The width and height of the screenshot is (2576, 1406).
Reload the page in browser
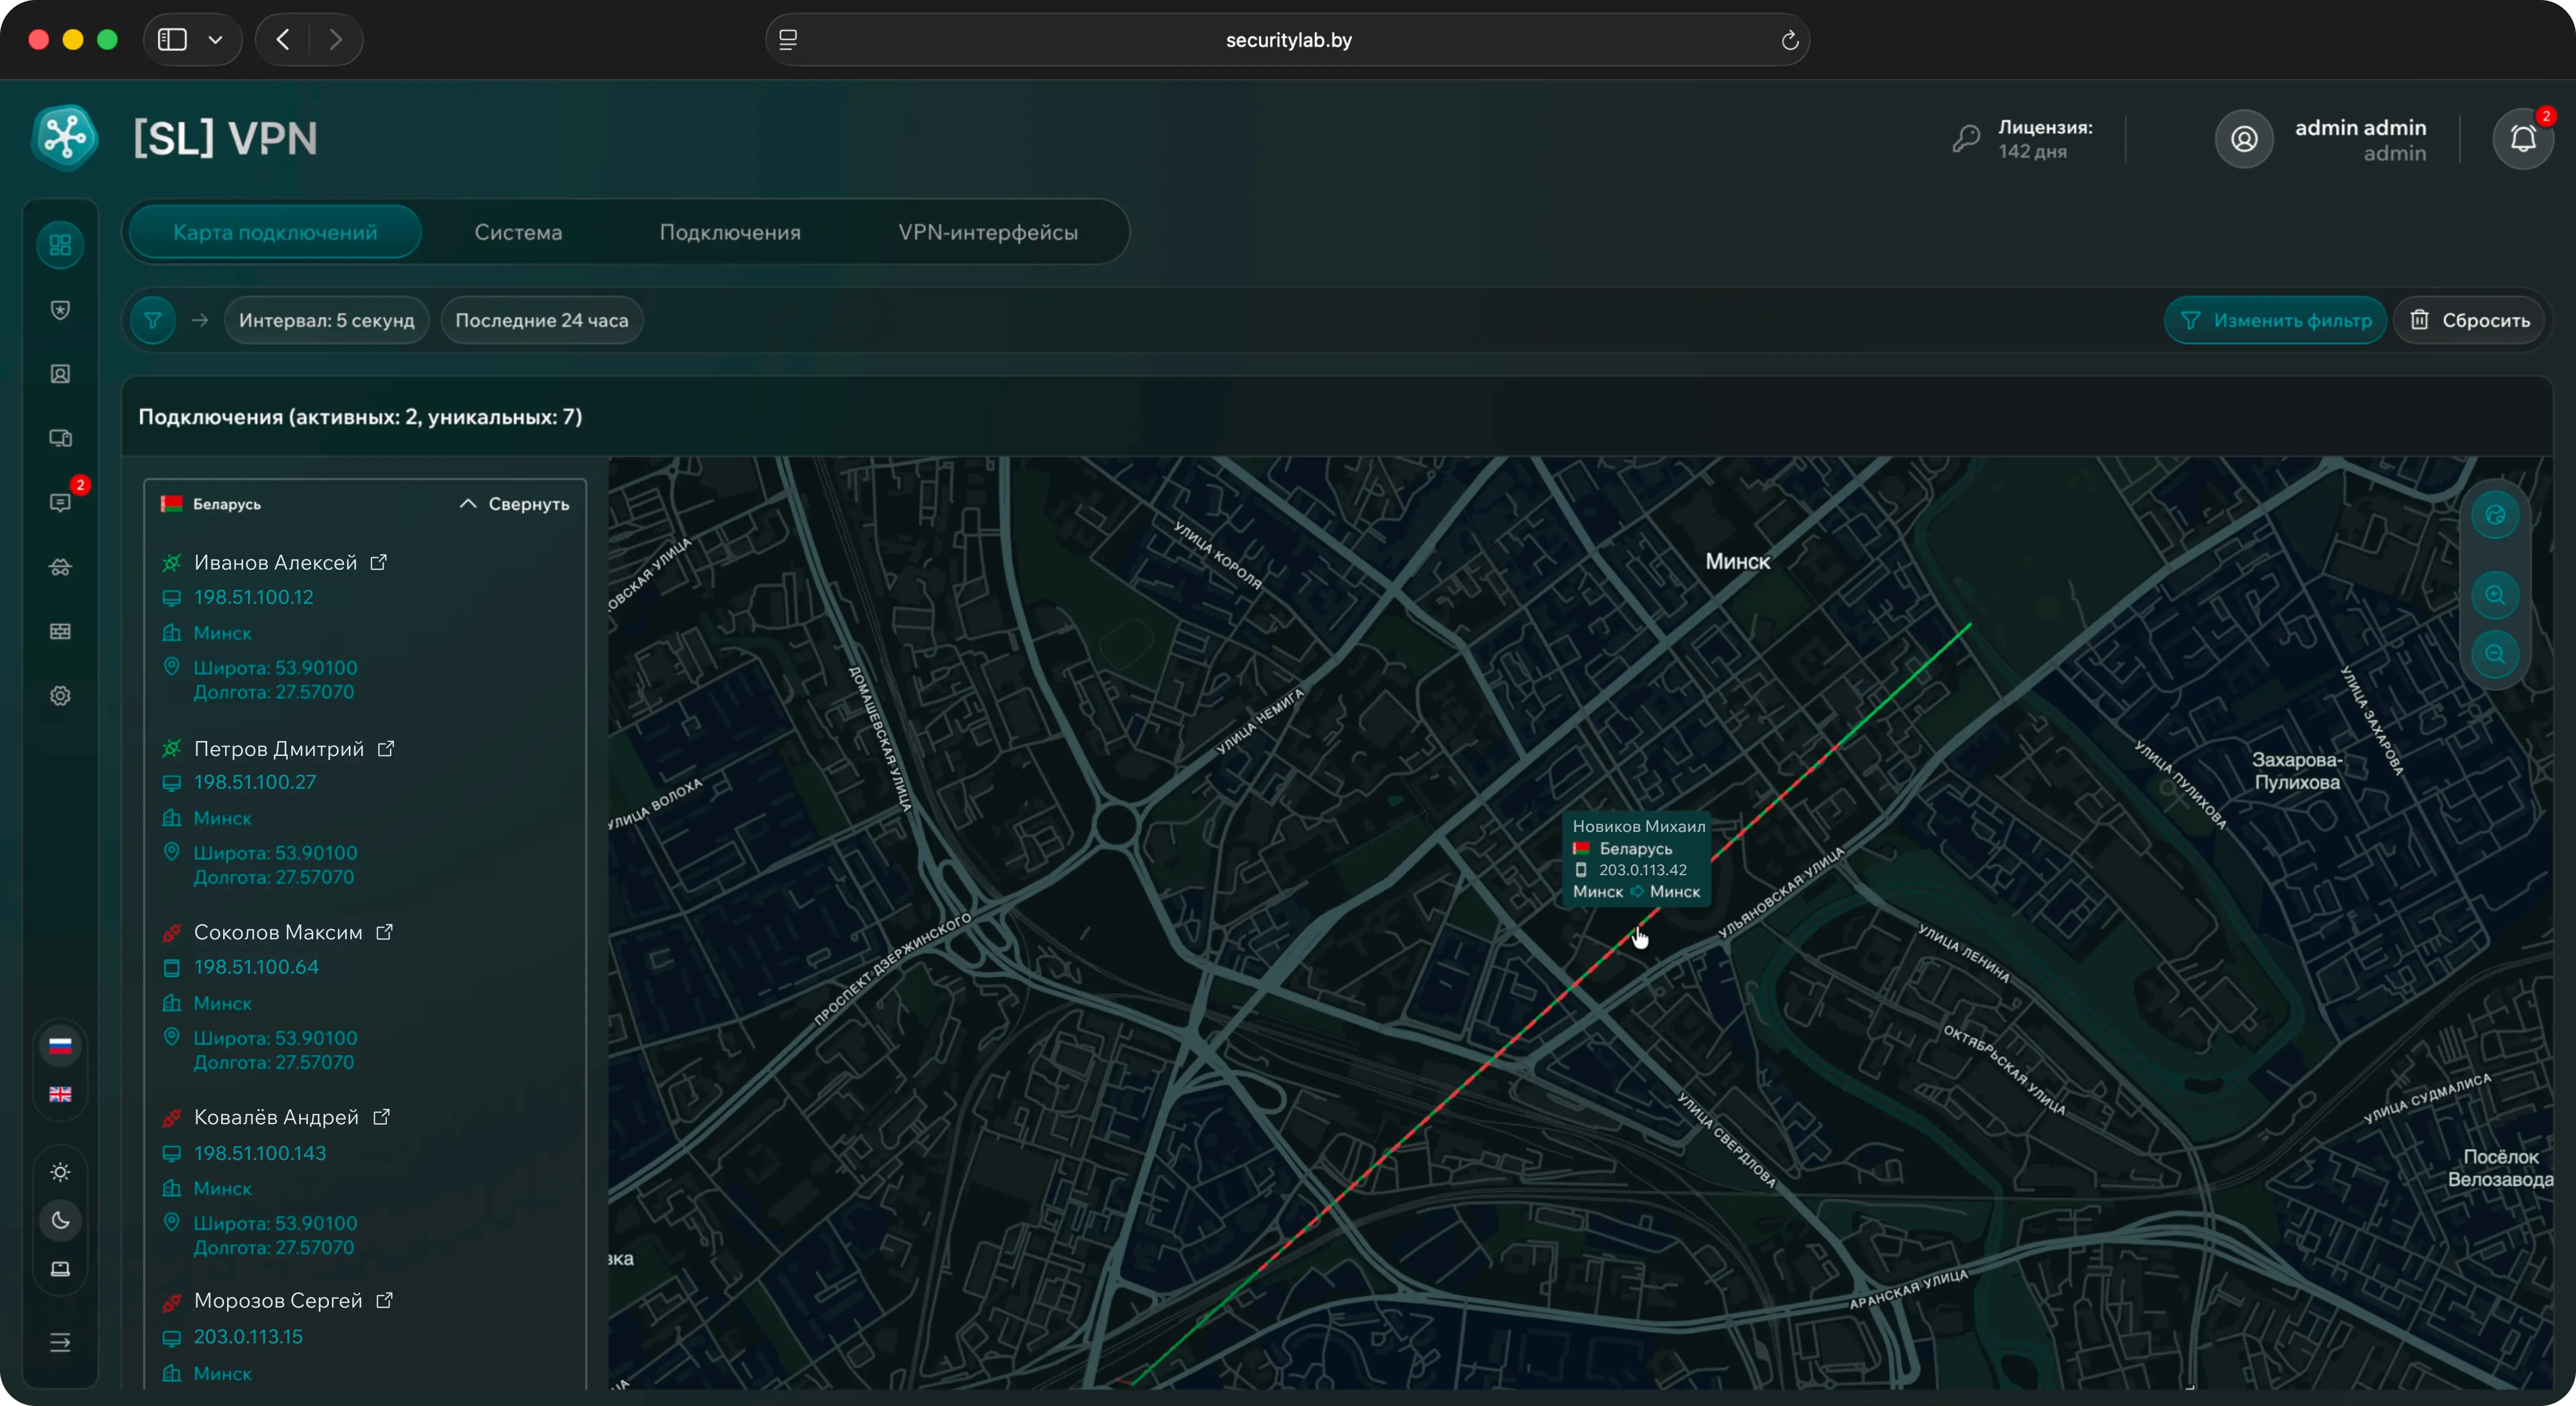(1790, 40)
